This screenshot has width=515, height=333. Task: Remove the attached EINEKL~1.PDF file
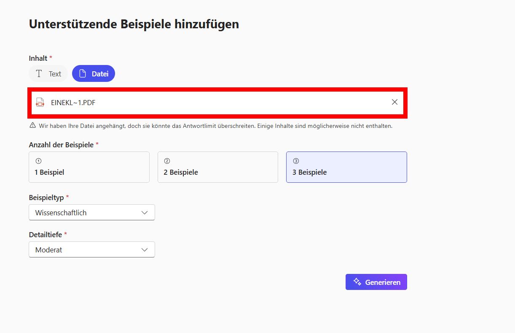394,102
